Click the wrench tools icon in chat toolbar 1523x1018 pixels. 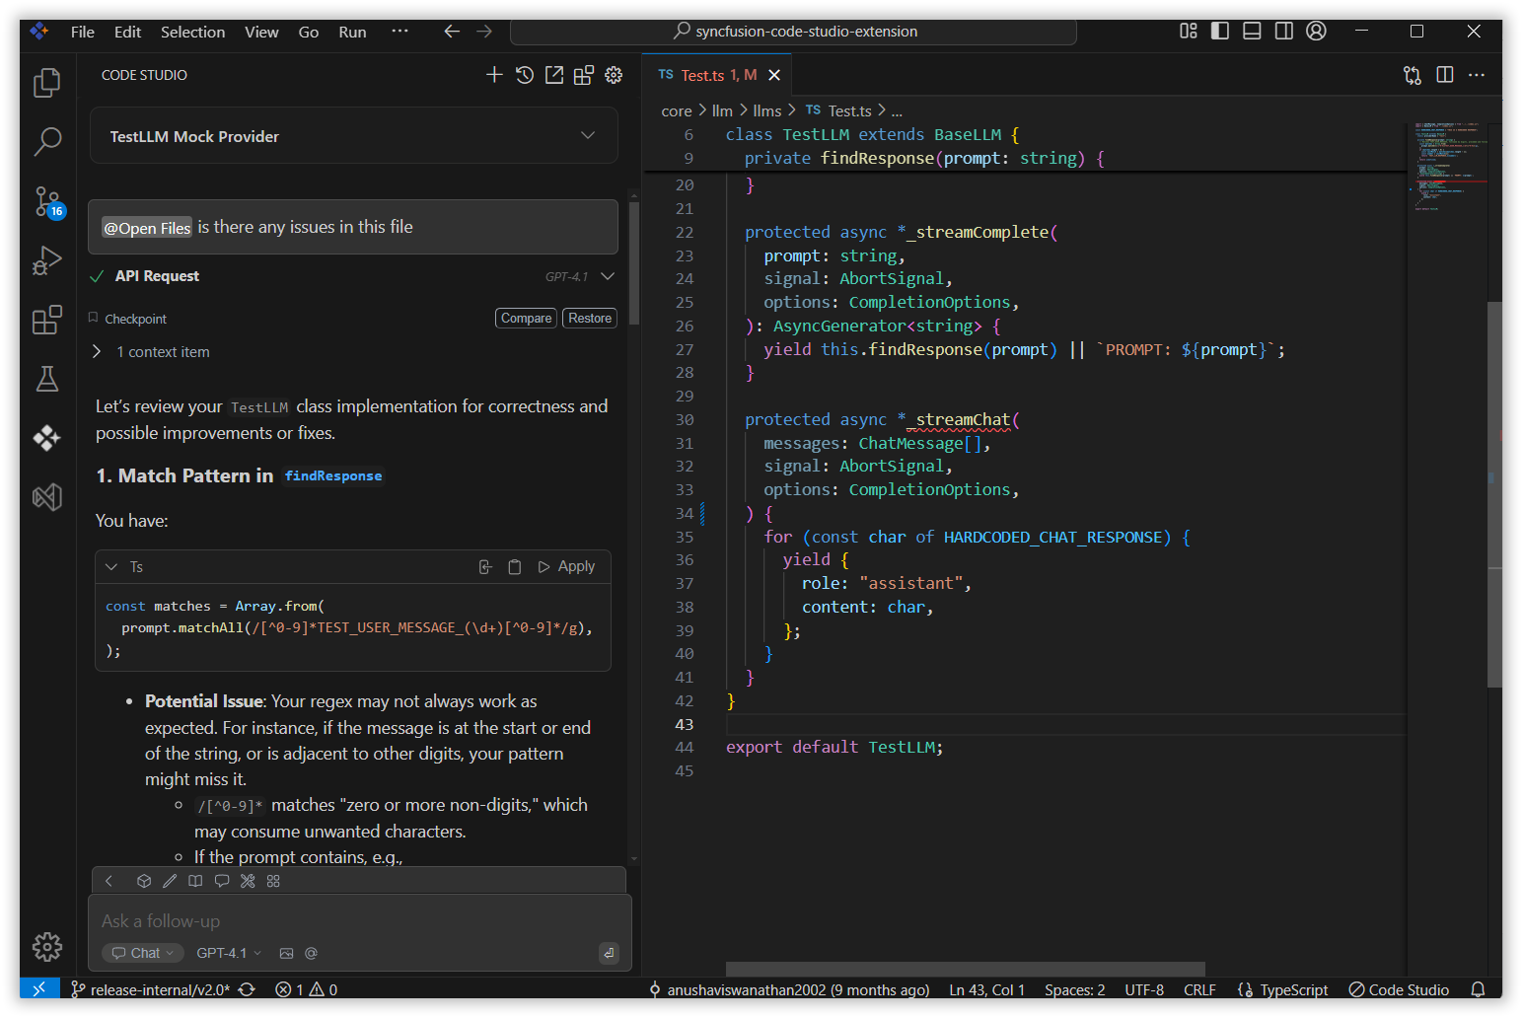248,881
